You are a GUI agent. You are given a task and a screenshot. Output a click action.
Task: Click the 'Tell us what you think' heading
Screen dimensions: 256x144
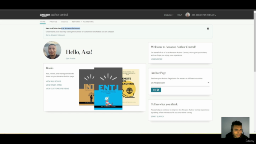(x=164, y=104)
